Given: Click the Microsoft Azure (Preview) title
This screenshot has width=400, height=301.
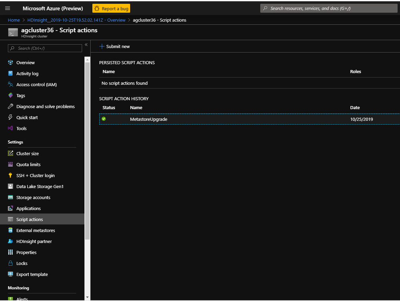Looking at the screenshot, I should (x=53, y=8).
